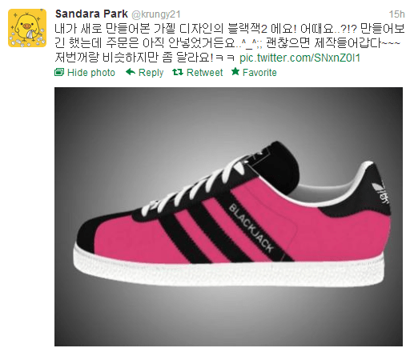Click the Retweet arrows icon
The width and height of the screenshot is (414, 364).
(x=178, y=72)
